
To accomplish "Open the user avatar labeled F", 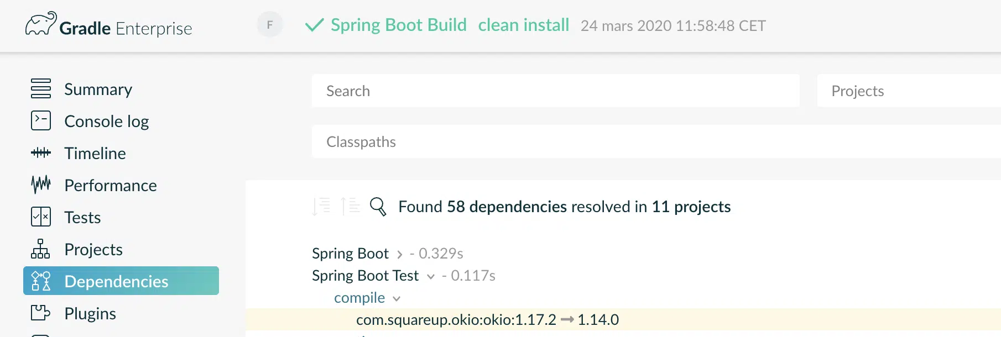I will [270, 25].
